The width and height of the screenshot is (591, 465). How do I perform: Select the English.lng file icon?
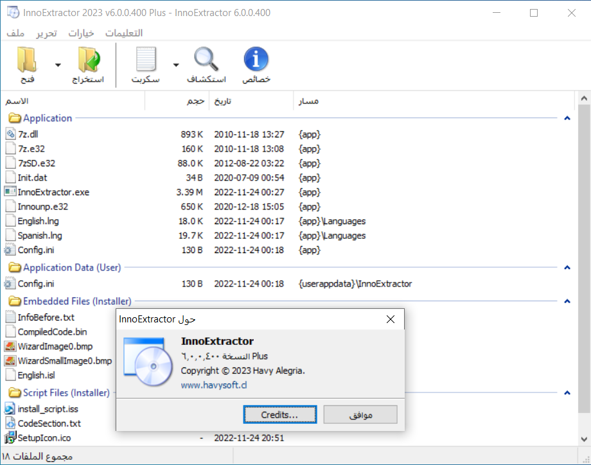click(10, 221)
